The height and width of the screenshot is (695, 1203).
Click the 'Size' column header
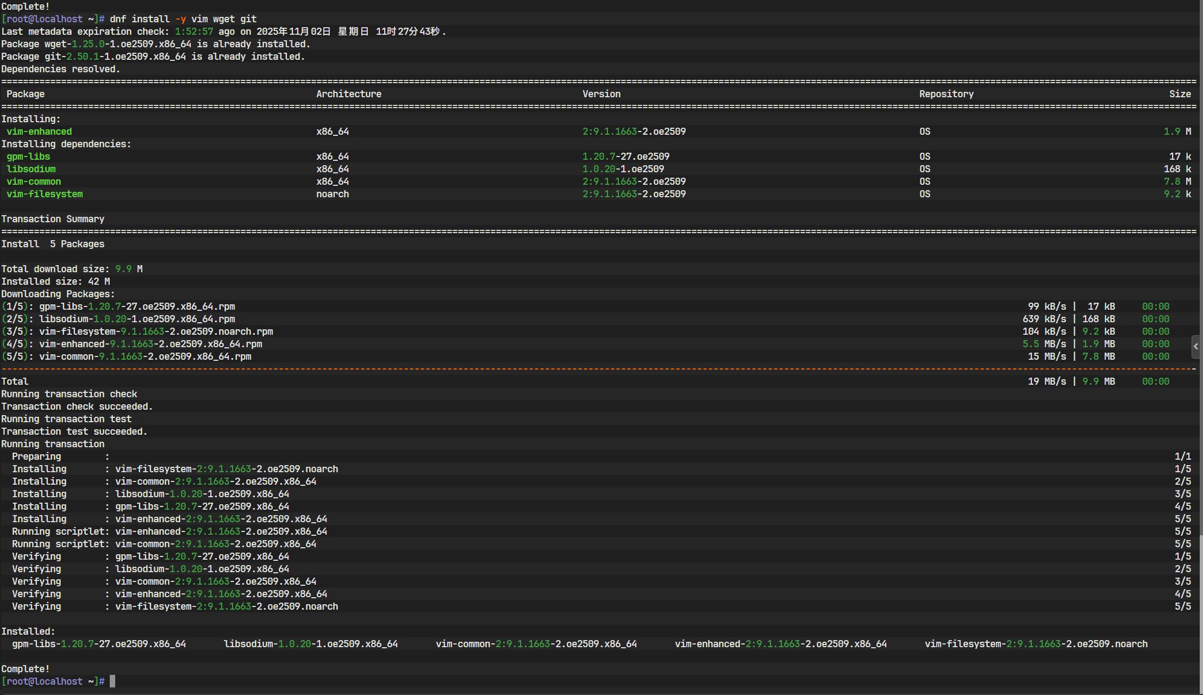(1180, 94)
